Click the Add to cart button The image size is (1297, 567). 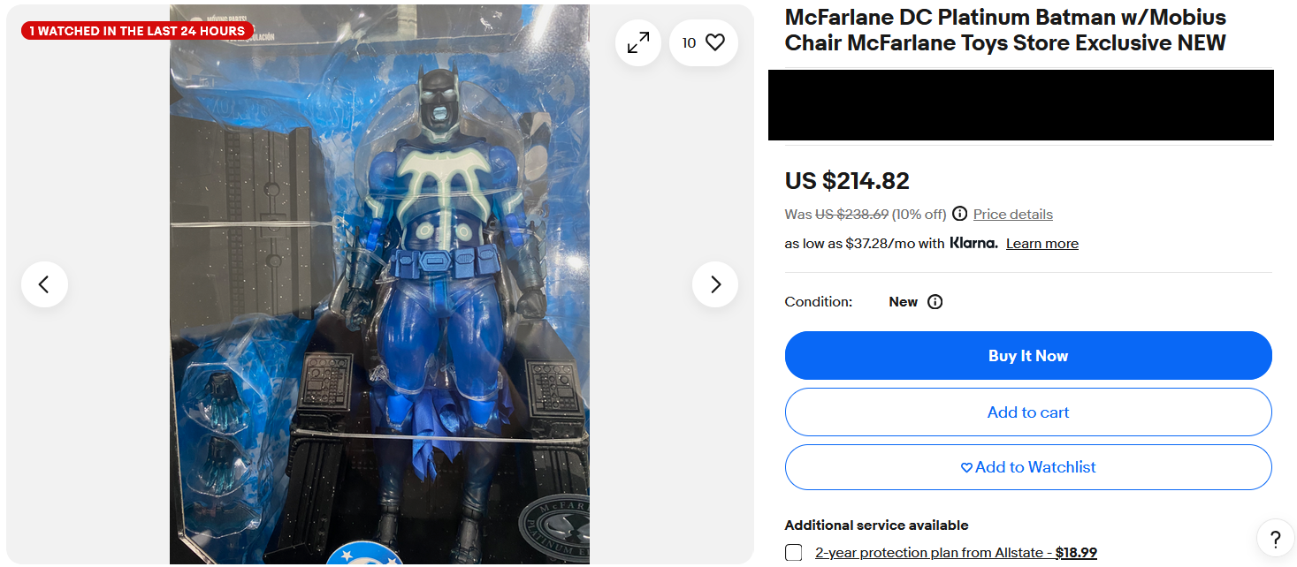pyautogui.click(x=1028, y=412)
